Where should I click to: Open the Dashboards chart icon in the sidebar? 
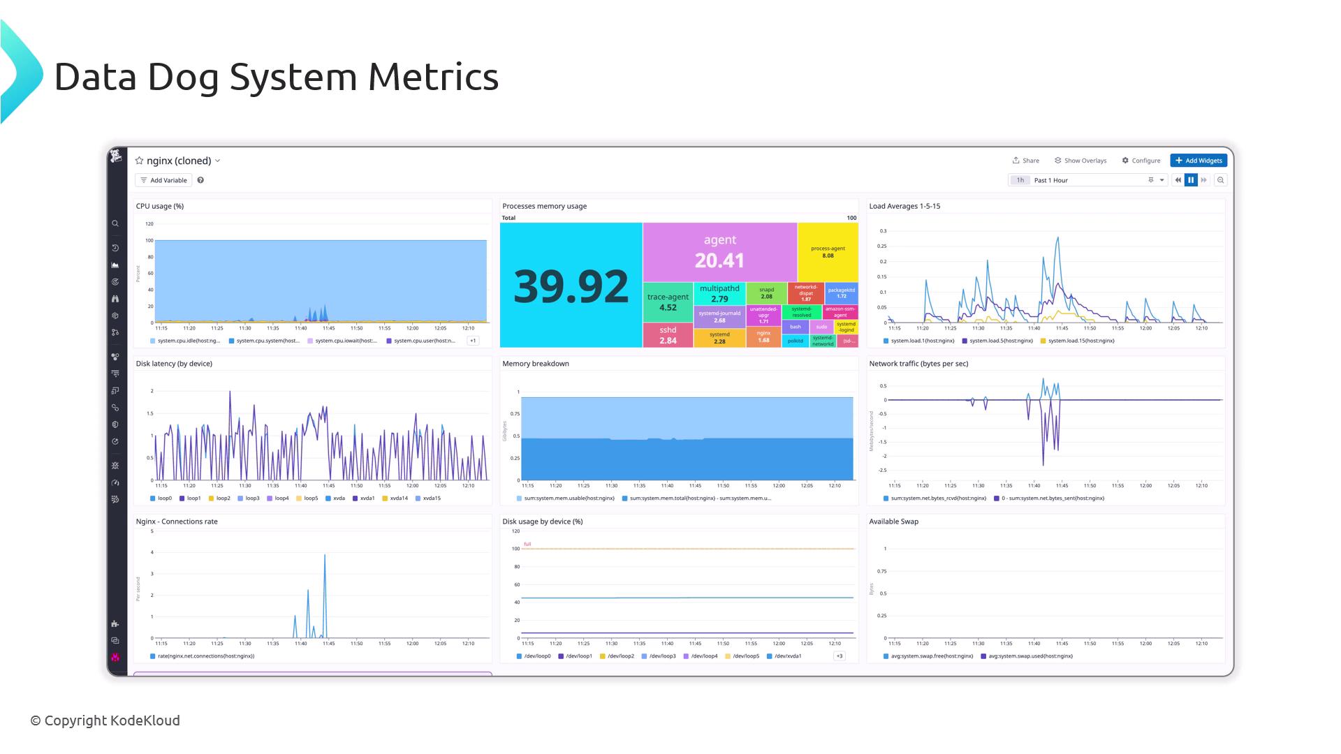point(115,265)
